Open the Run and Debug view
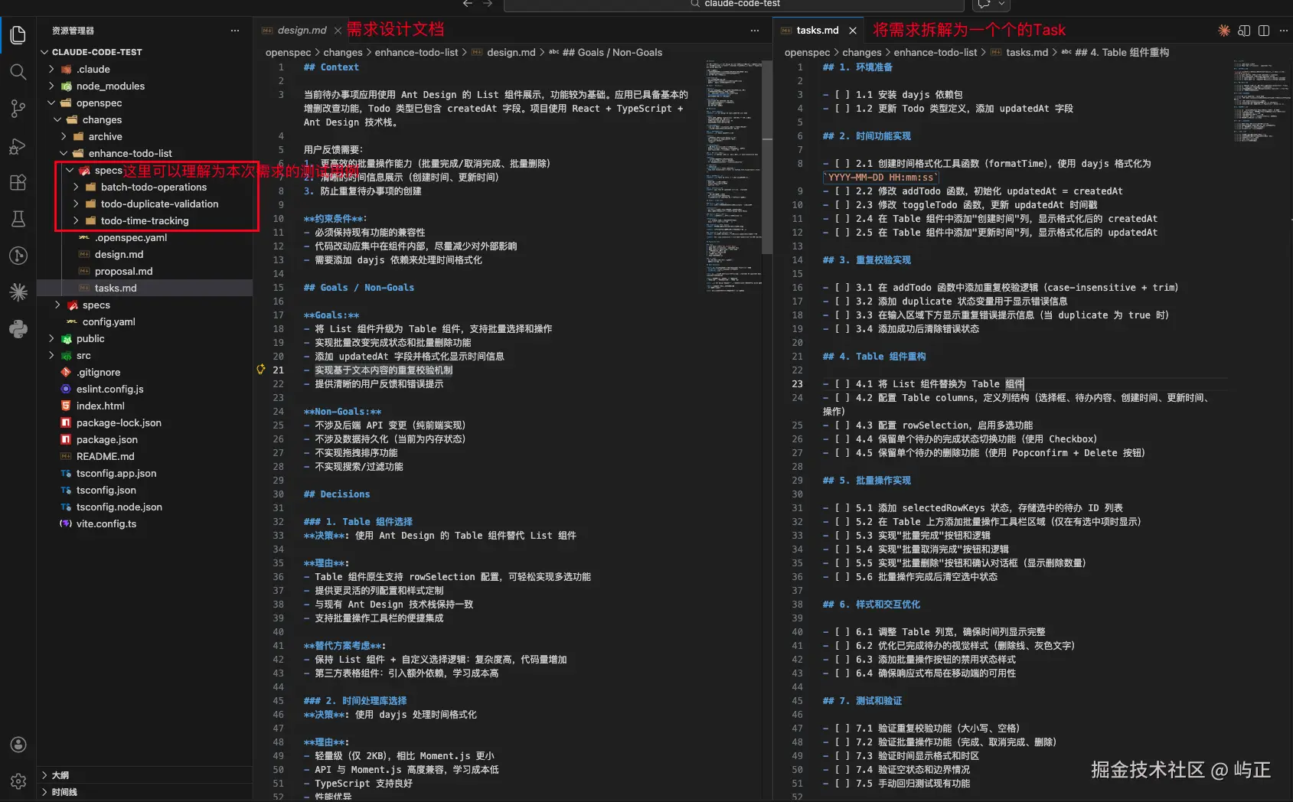Viewport: 1293px width, 802px height. click(18, 145)
